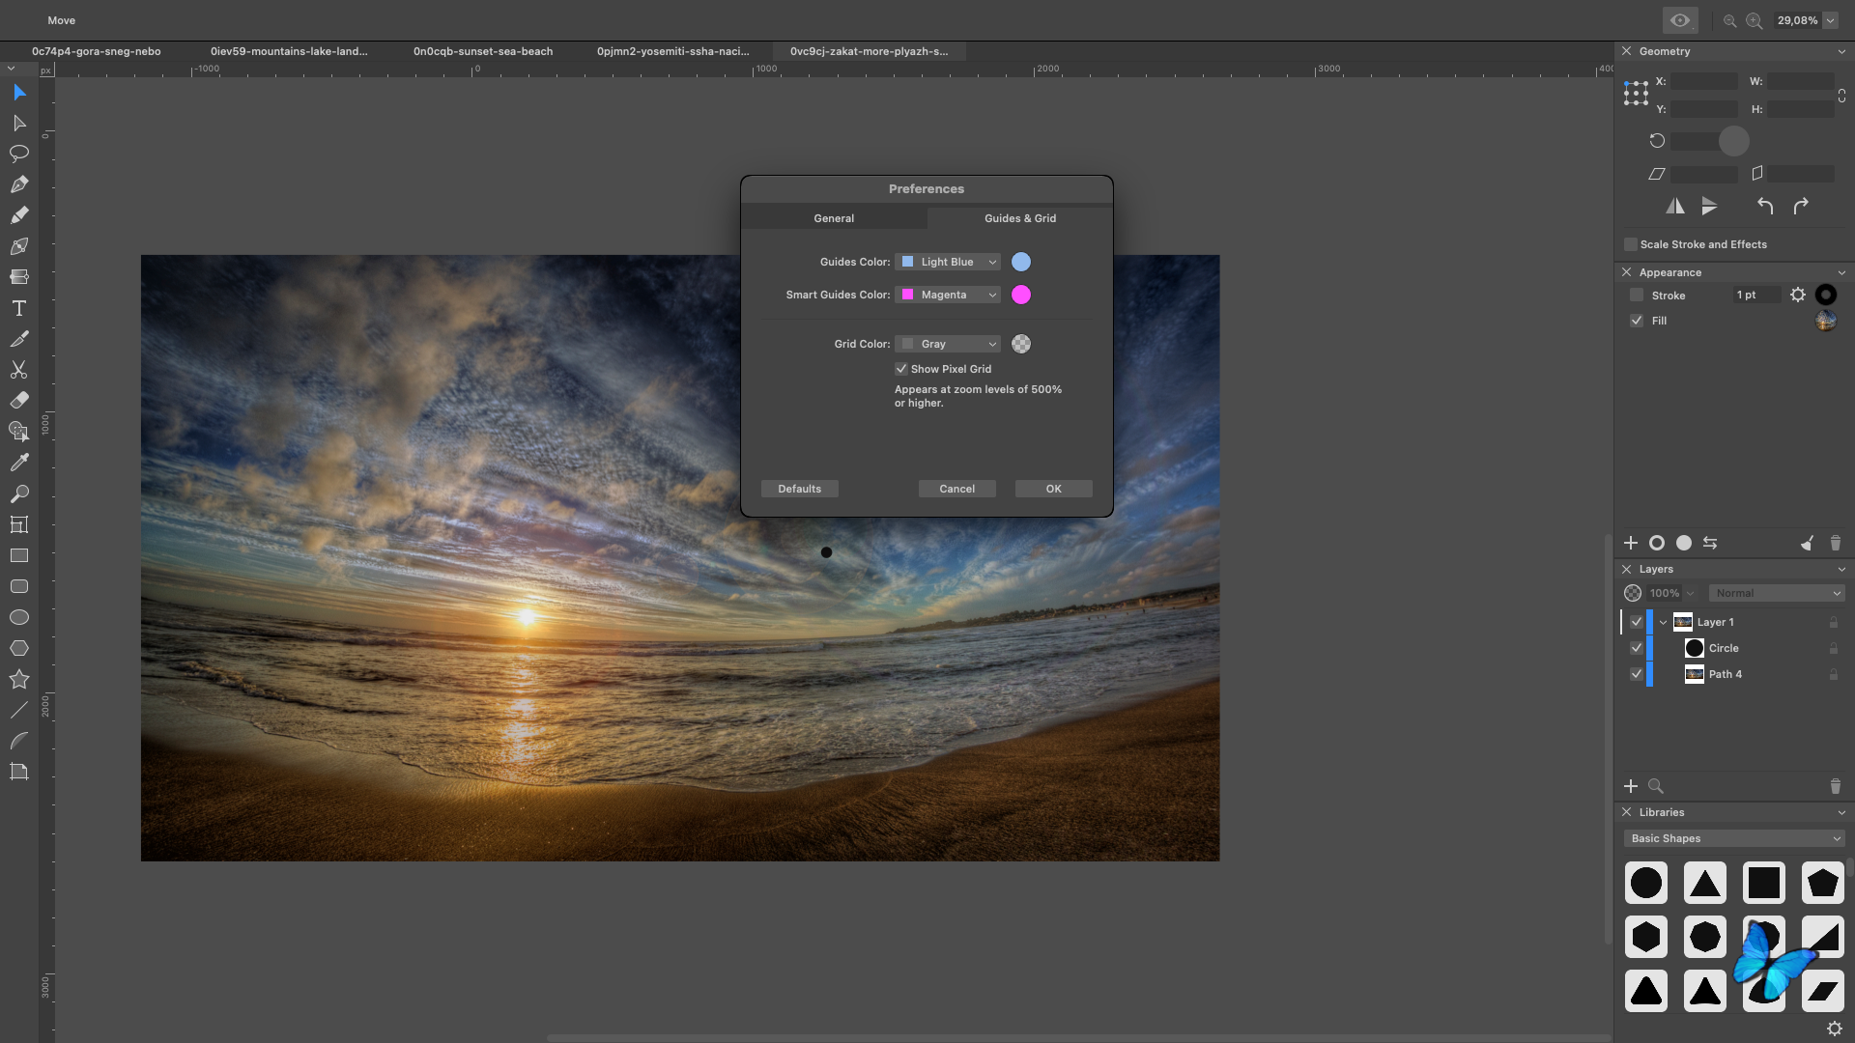Click the Flip Horizontal icon in Geometry
The width and height of the screenshot is (1855, 1043).
pos(1675,206)
